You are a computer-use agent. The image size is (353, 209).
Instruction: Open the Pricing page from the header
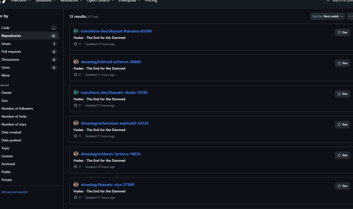tap(151, 1)
